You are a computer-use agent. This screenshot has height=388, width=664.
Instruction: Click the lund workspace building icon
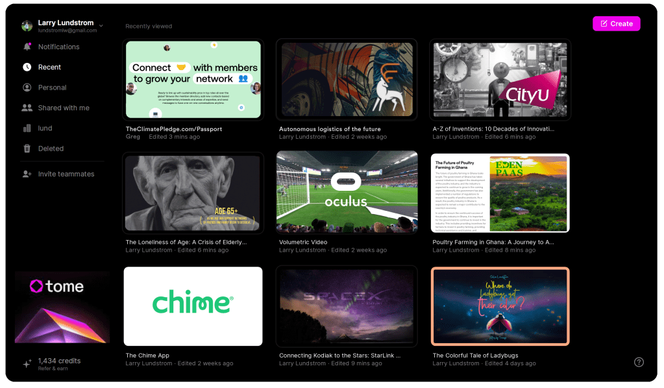click(x=27, y=128)
